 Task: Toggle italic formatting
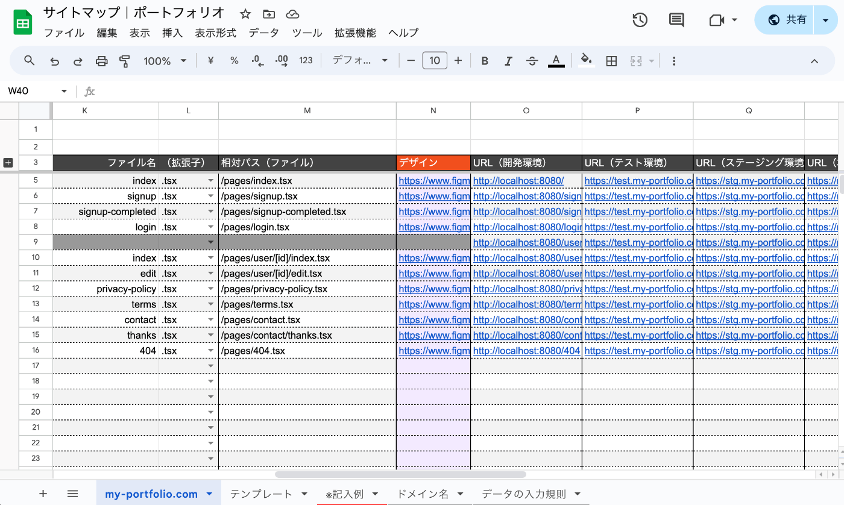pos(508,60)
